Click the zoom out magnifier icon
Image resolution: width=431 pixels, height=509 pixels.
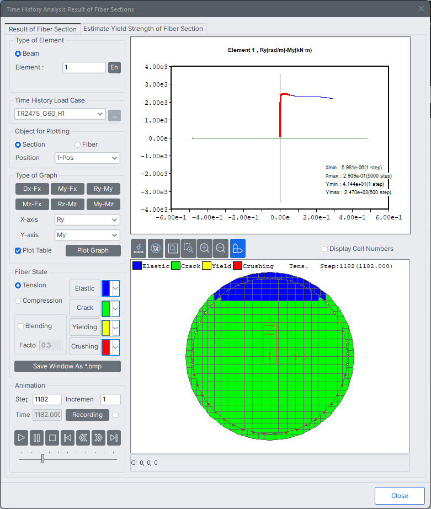221,248
